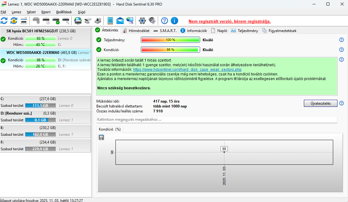This screenshot has width=348, height=202.
Task: Click the '7 910' start/stop count value
Action: click(x=158, y=111)
